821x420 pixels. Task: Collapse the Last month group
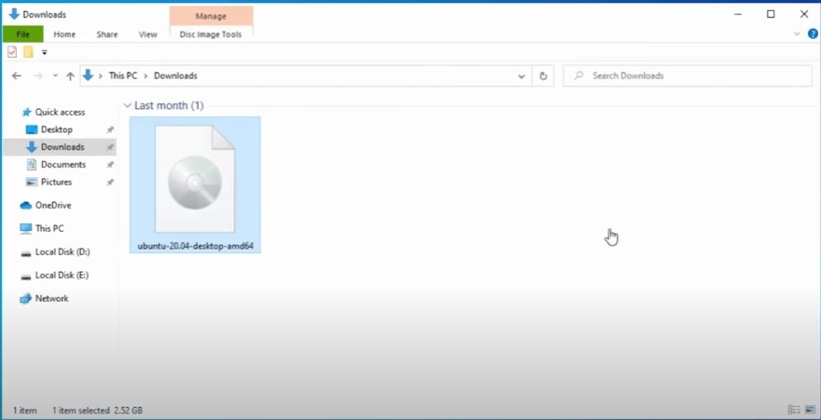click(x=127, y=105)
